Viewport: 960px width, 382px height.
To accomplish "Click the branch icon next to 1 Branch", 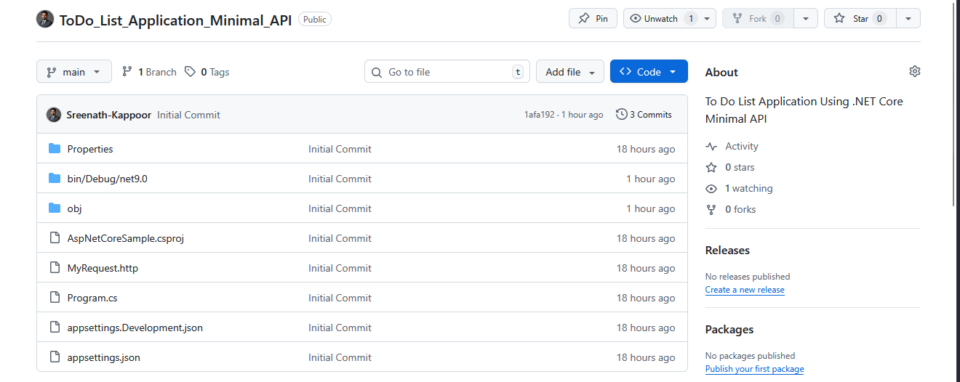I will [x=127, y=72].
